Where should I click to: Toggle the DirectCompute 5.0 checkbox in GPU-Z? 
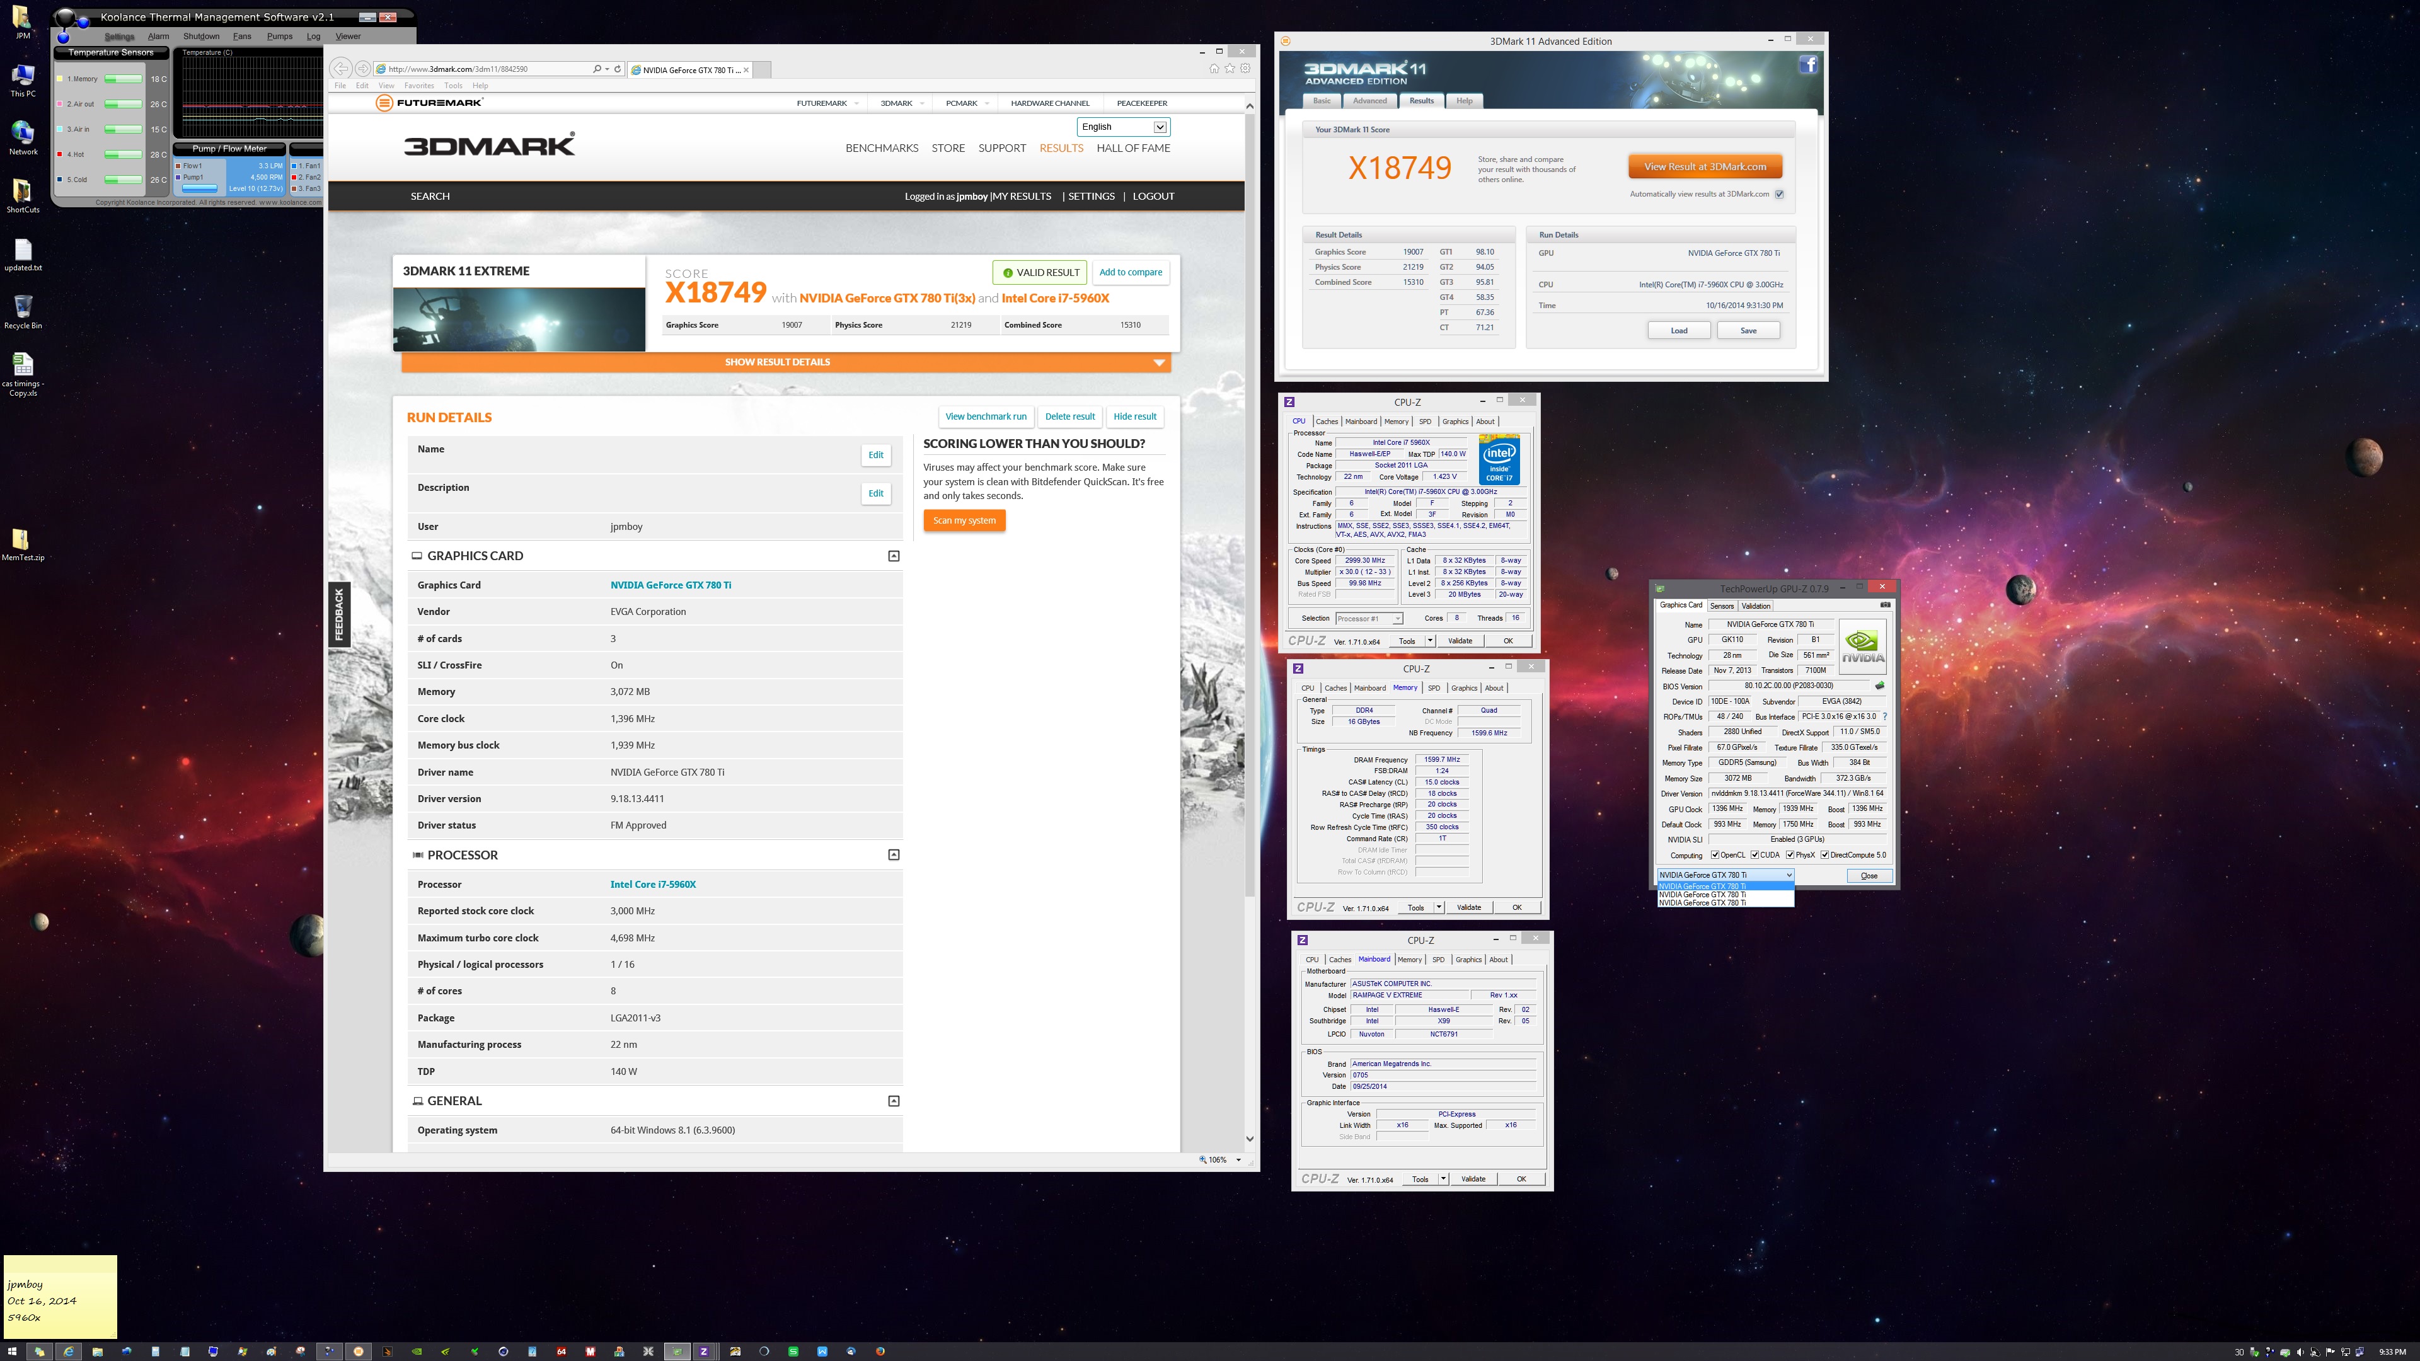pyautogui.click(x=1824, y=855)
